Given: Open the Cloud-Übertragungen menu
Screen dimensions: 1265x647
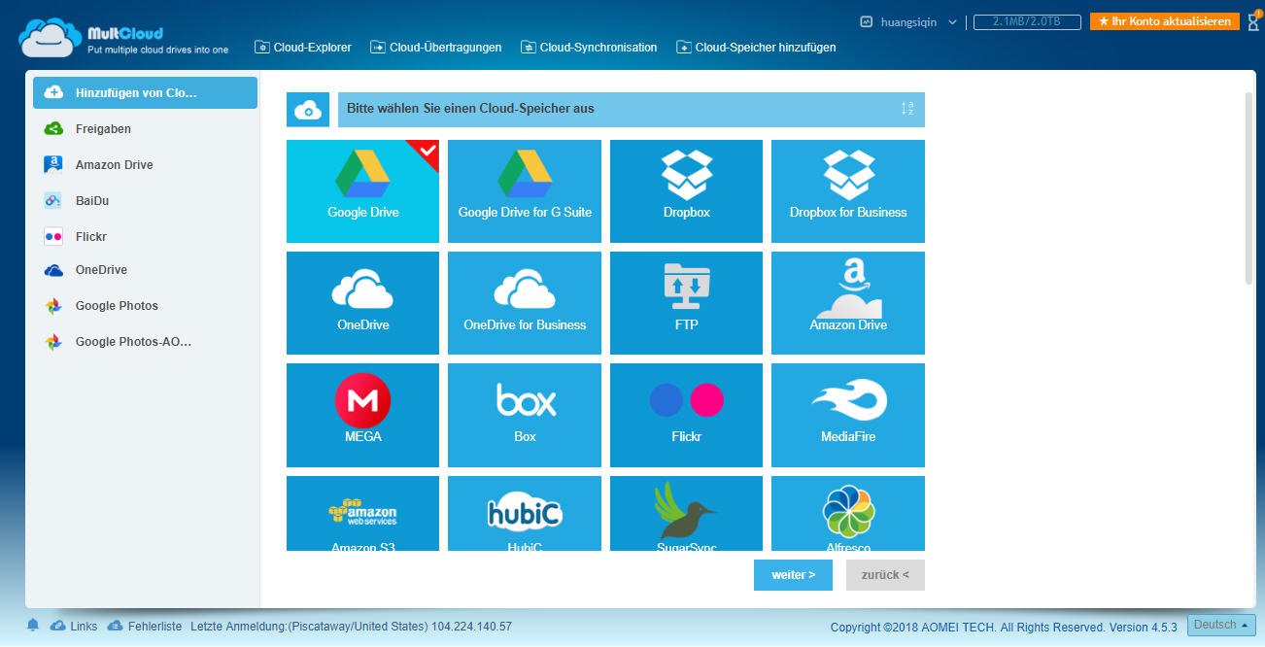Looking at the screenshot, I should (436, 47).
